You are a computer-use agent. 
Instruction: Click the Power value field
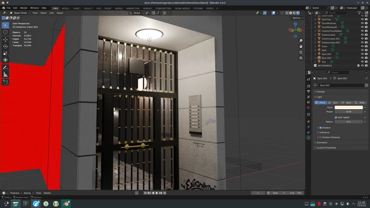point(349,112)
